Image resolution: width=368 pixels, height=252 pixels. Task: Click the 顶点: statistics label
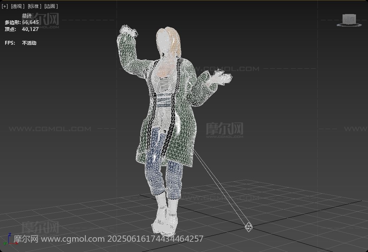tap(10, 29)
